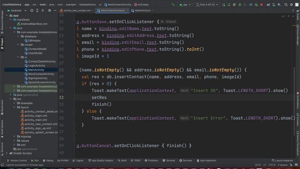Open the Problems tool window
Screen dimensions: 300x169
[x=151, y=161]
